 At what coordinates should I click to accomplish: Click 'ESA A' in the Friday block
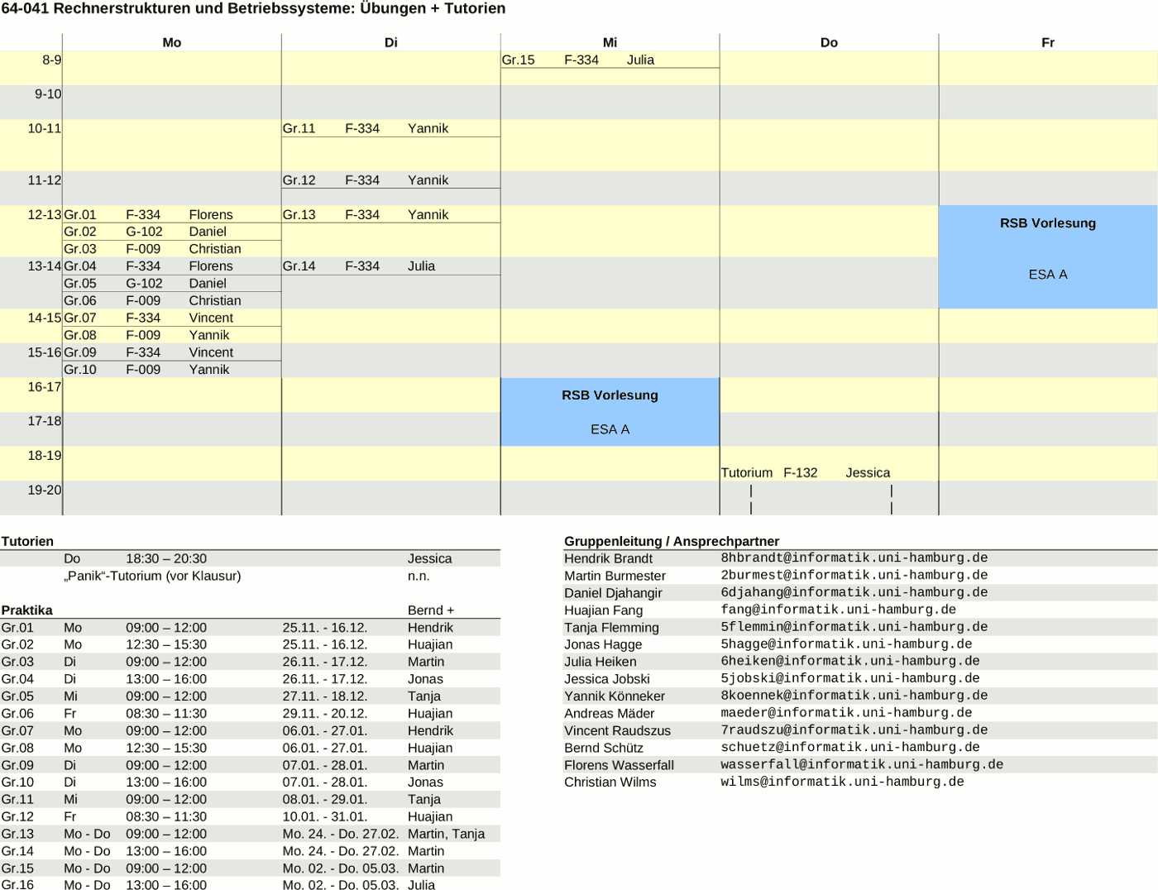pyautogui.click(x=1048, y=275)
